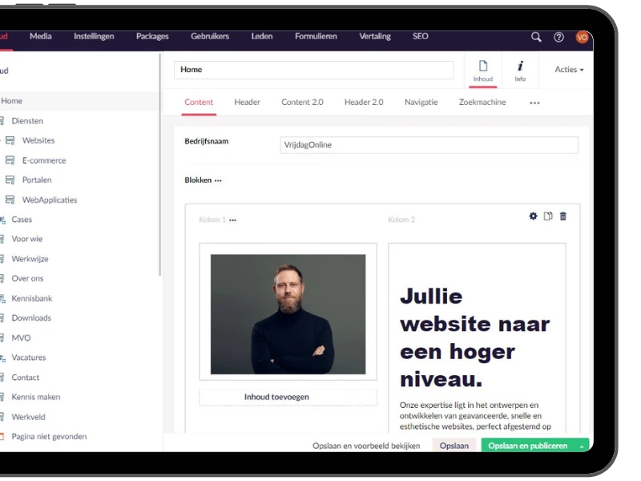Click the Bedrijfsnaam input field
Viewport: 641px width, 481px height.
click(429, 145)
